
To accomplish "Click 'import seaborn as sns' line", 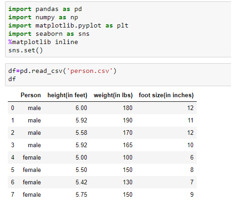I will (49, 34).
